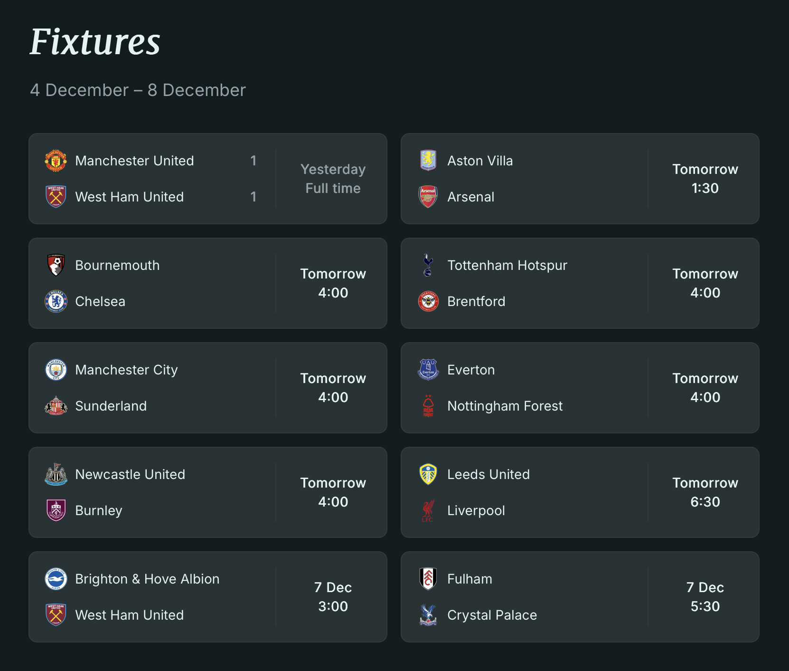Click the Chelsea club crest

pos(56,301)
